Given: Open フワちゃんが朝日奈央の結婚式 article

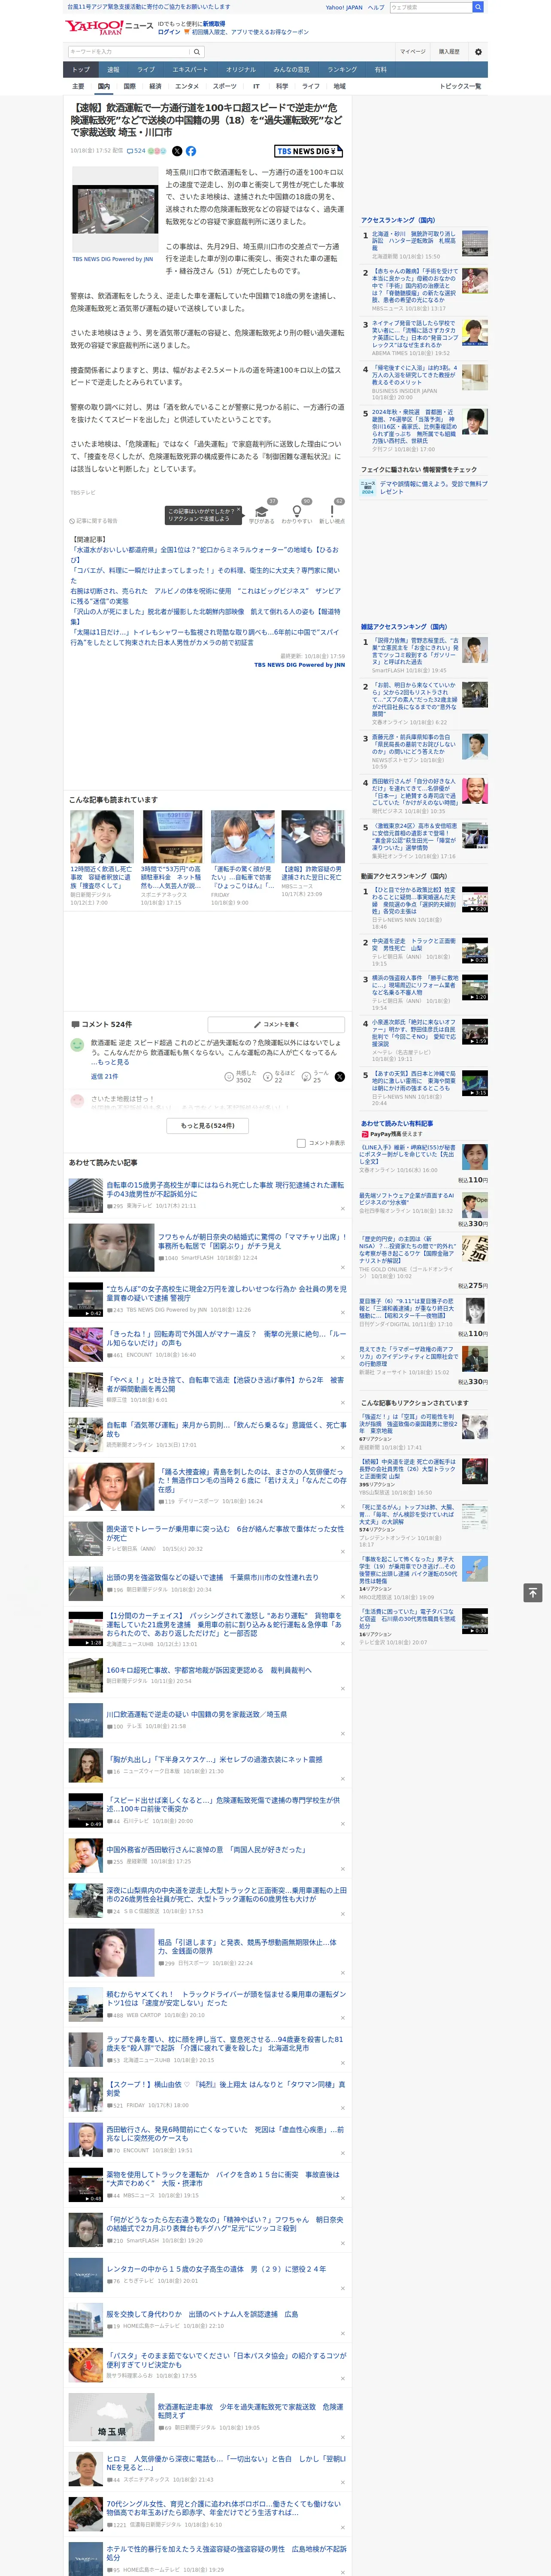Looking at the screenshot, I should (252, 1241).
